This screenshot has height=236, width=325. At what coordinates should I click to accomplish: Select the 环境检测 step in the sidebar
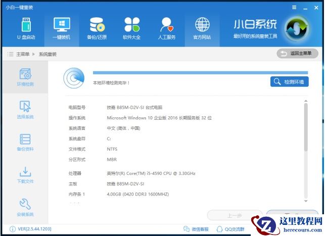(x=25, y=77)
